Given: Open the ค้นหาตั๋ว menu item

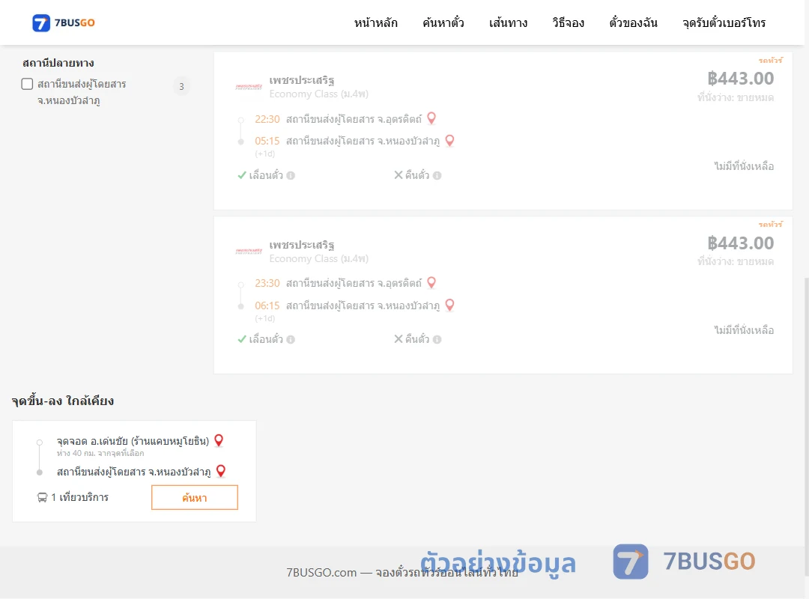Looking at the screenshot, I should point(443,22).
